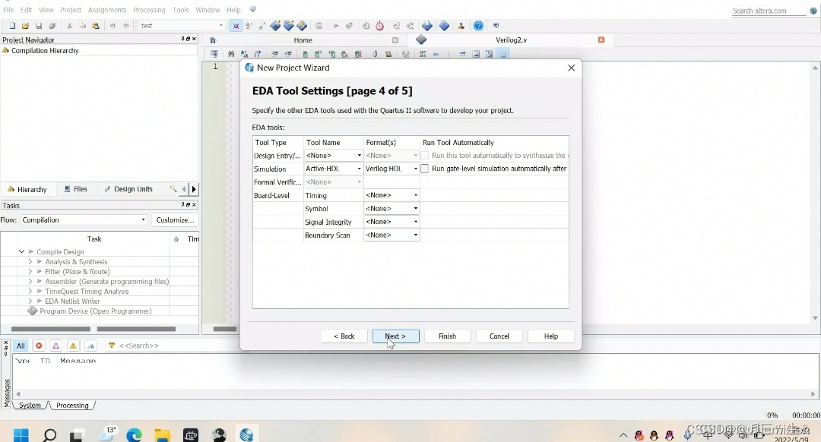Expand Analysis & Synthesis task
The height and width of the screenshot is (442, 821).
pyautogui.click(x=30, y=261)
